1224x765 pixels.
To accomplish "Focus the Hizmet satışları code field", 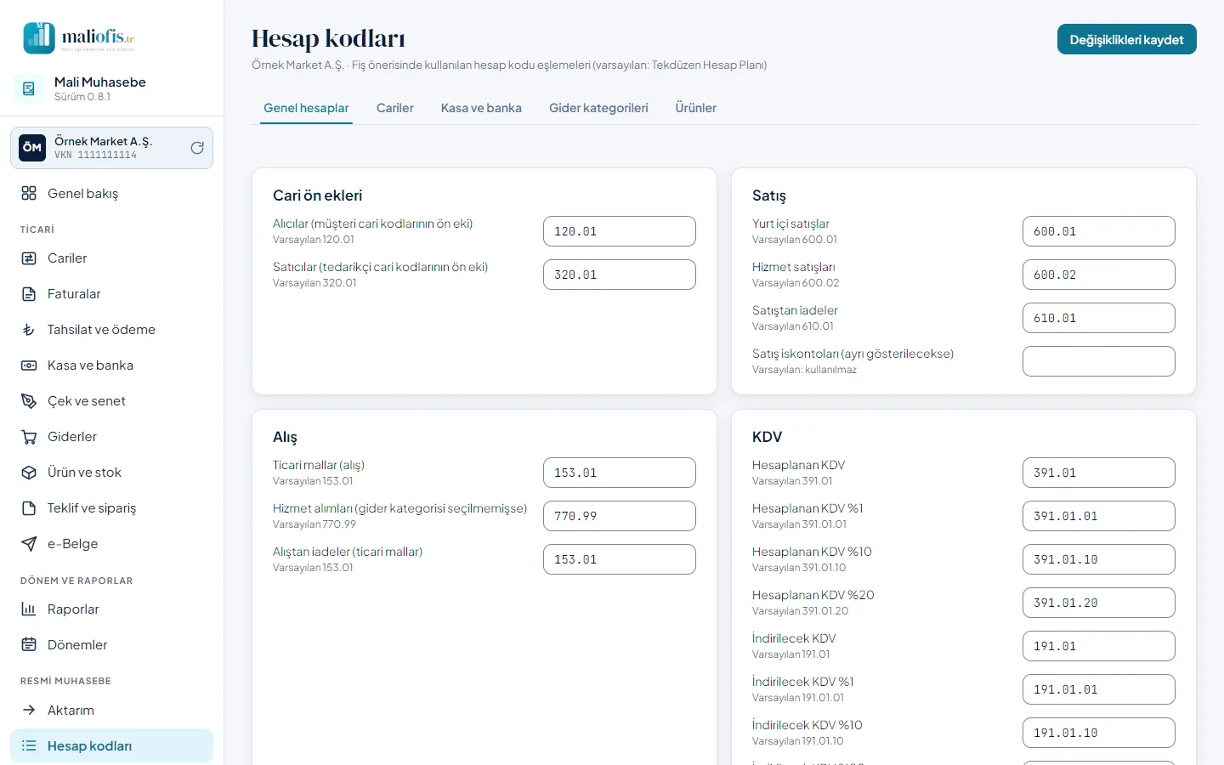I will (1099, 275).
